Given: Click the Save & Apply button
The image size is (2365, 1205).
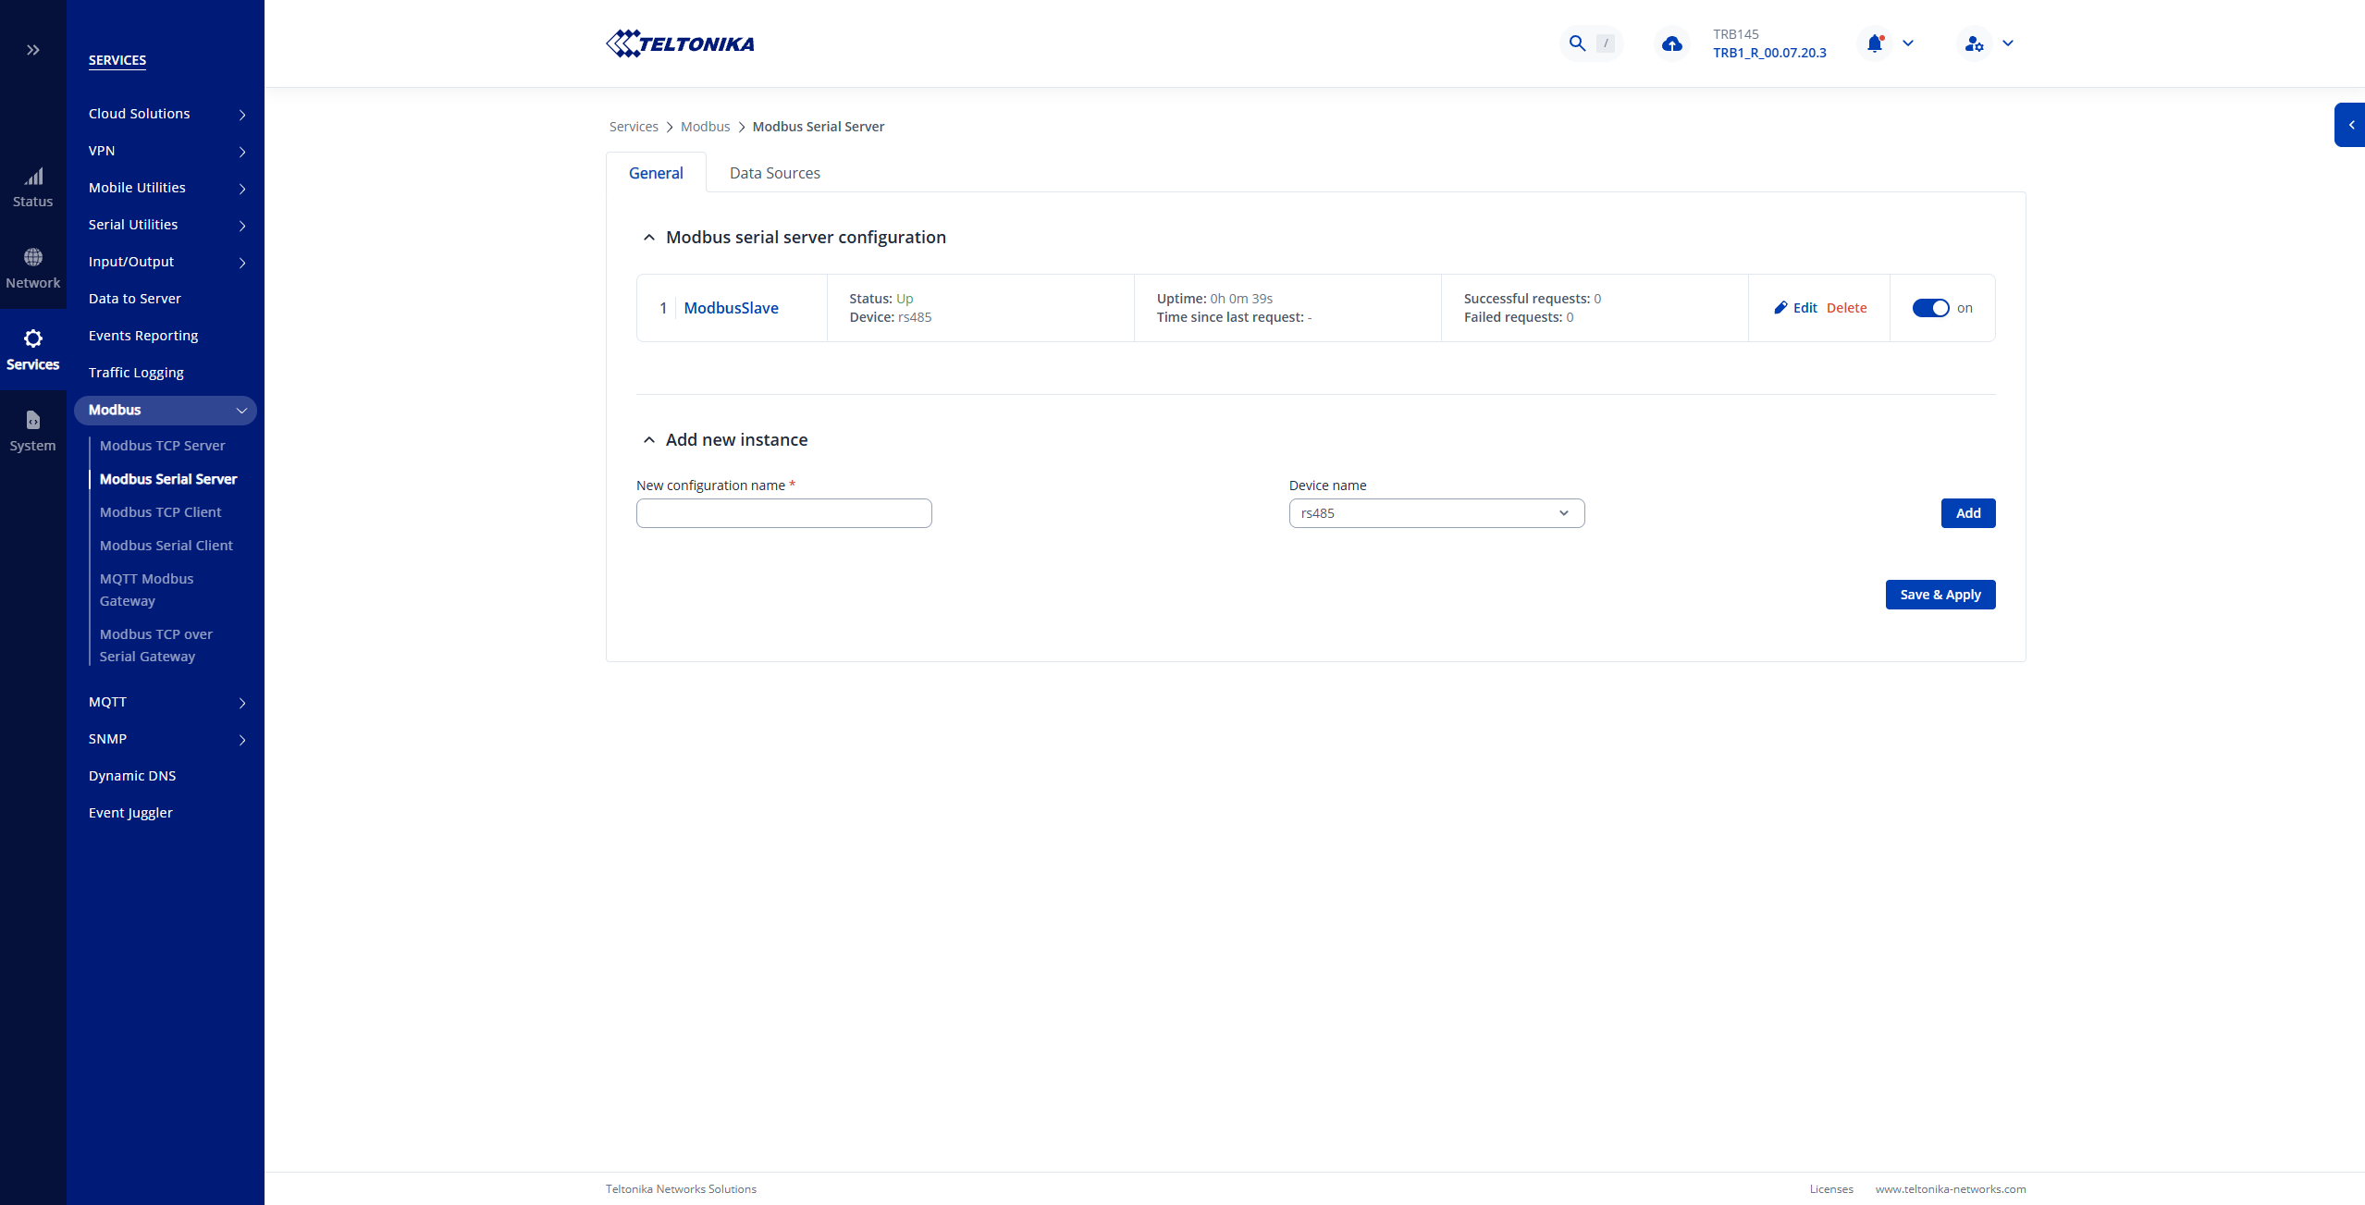Looking at the screenshot, I should [x=1940, y=595].
